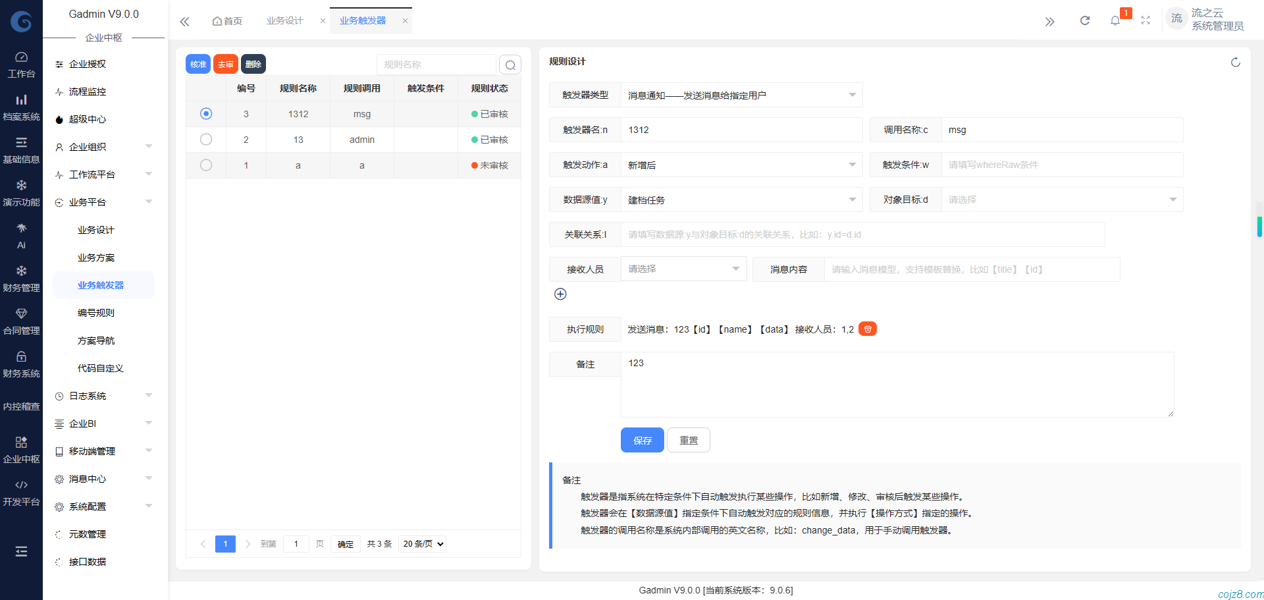
Task: Delete the 执行规则 entry via trash icon
Action: 867,329
